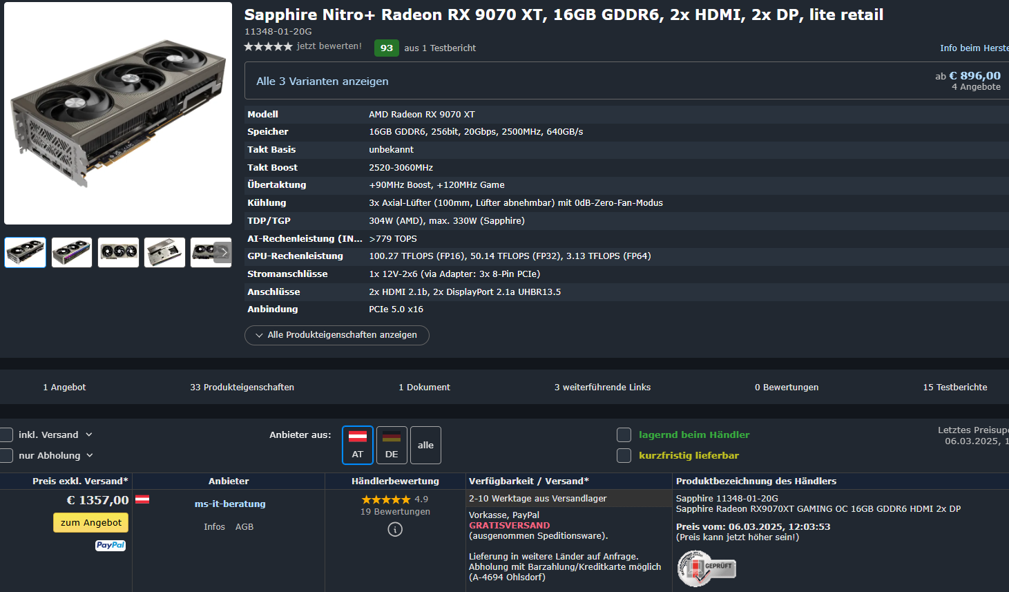Click the 'Anbieter' column header
The height and width of the screenshot is (592, 1009).
click(229, 481)
